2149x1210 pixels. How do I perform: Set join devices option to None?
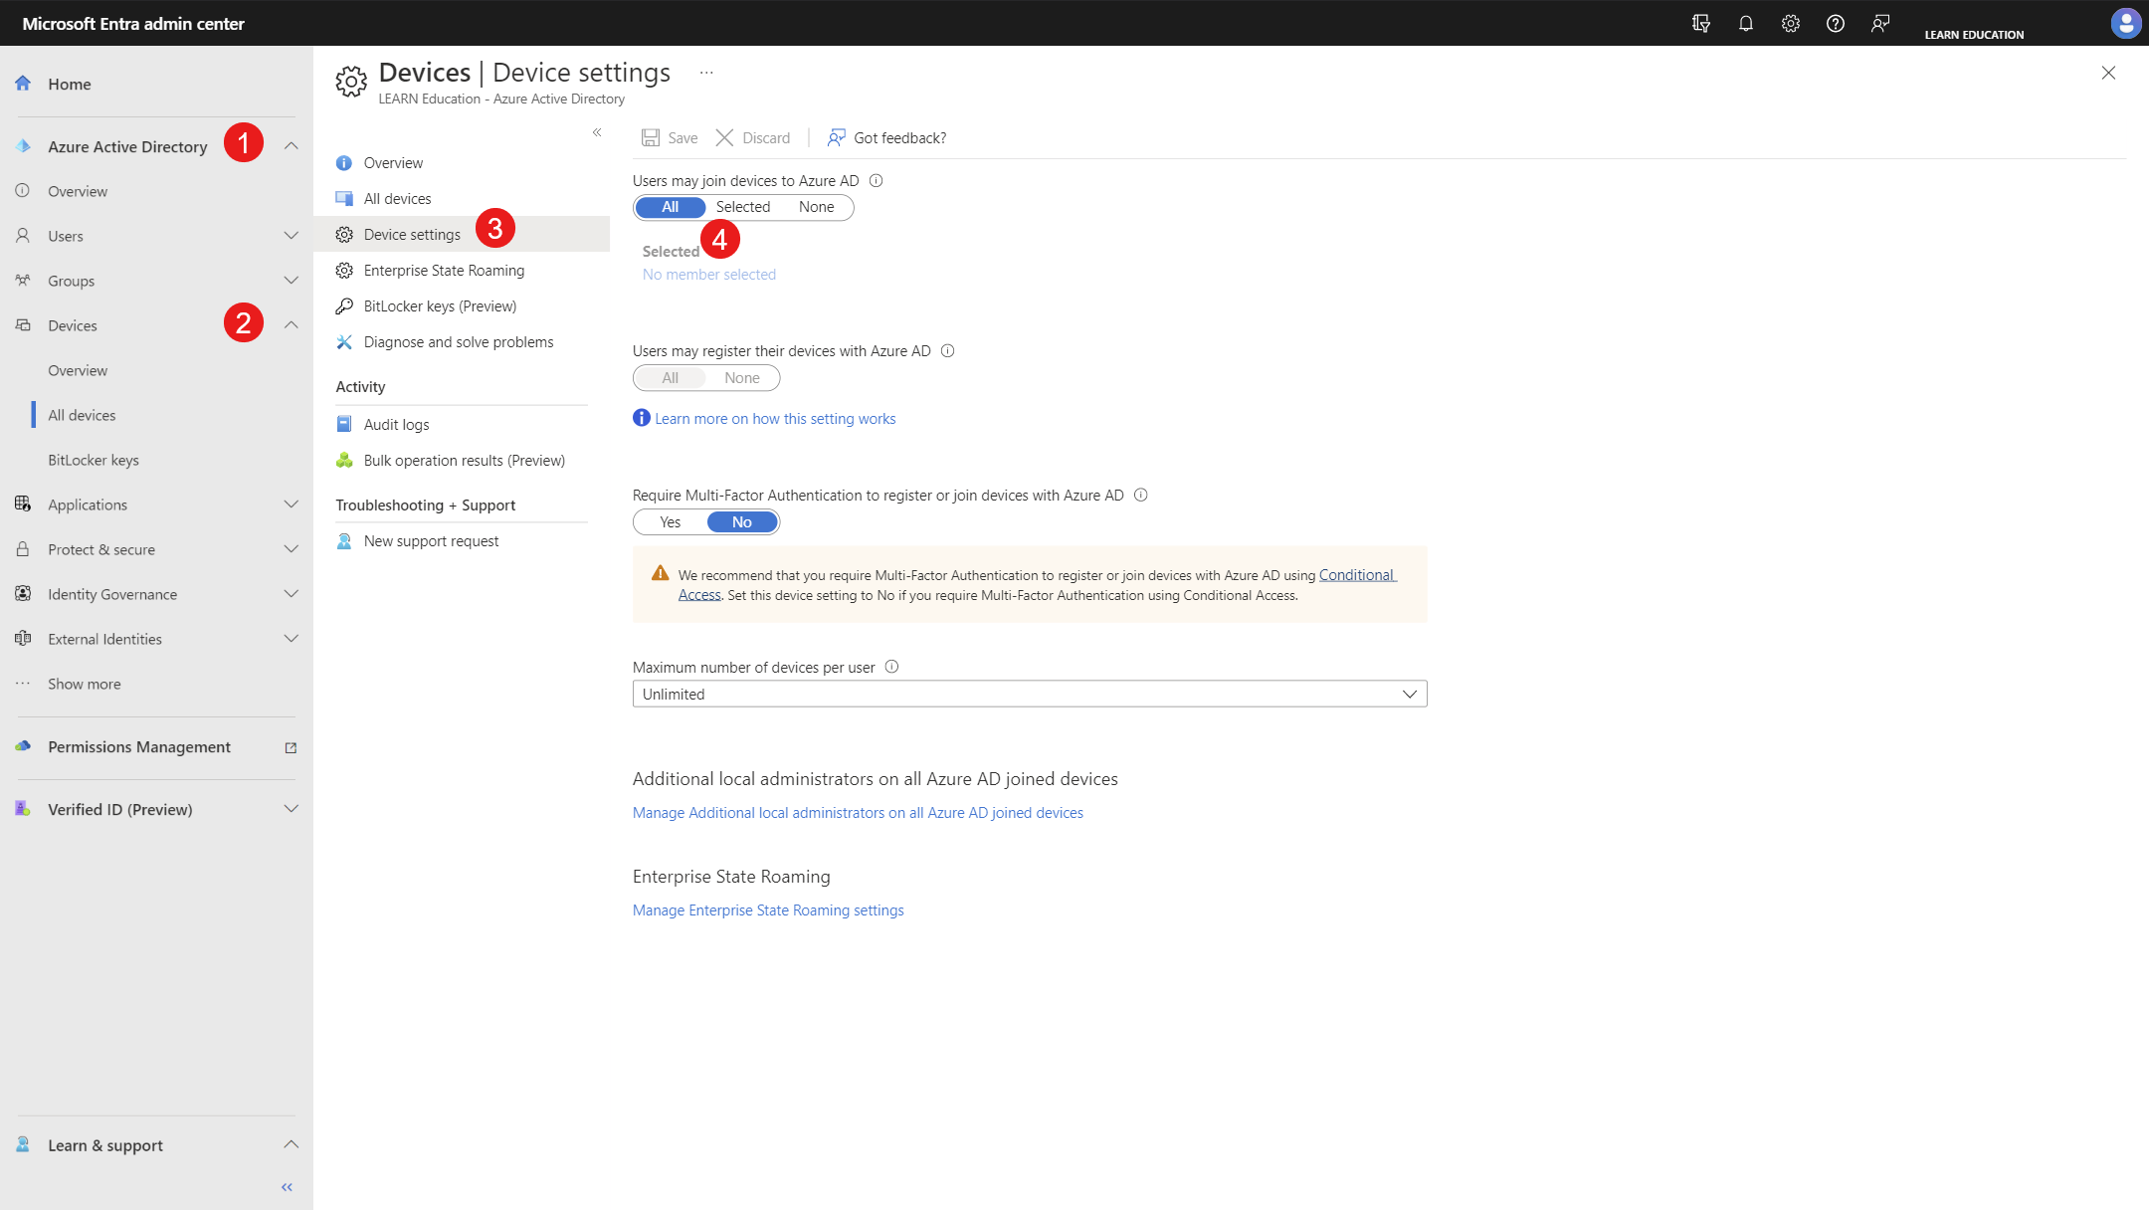[816, 207]
